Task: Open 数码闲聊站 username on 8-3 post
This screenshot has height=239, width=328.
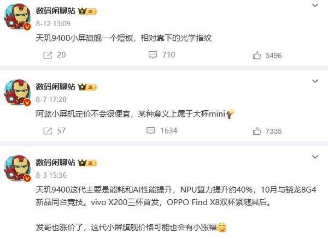Action: pyautogui.click(x=55, y=163)
